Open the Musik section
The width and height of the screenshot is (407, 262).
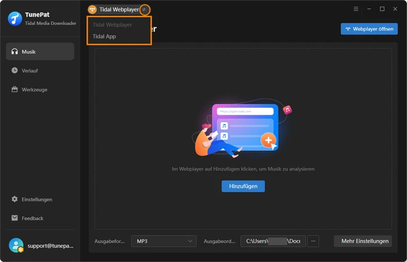tap(40, 51)
